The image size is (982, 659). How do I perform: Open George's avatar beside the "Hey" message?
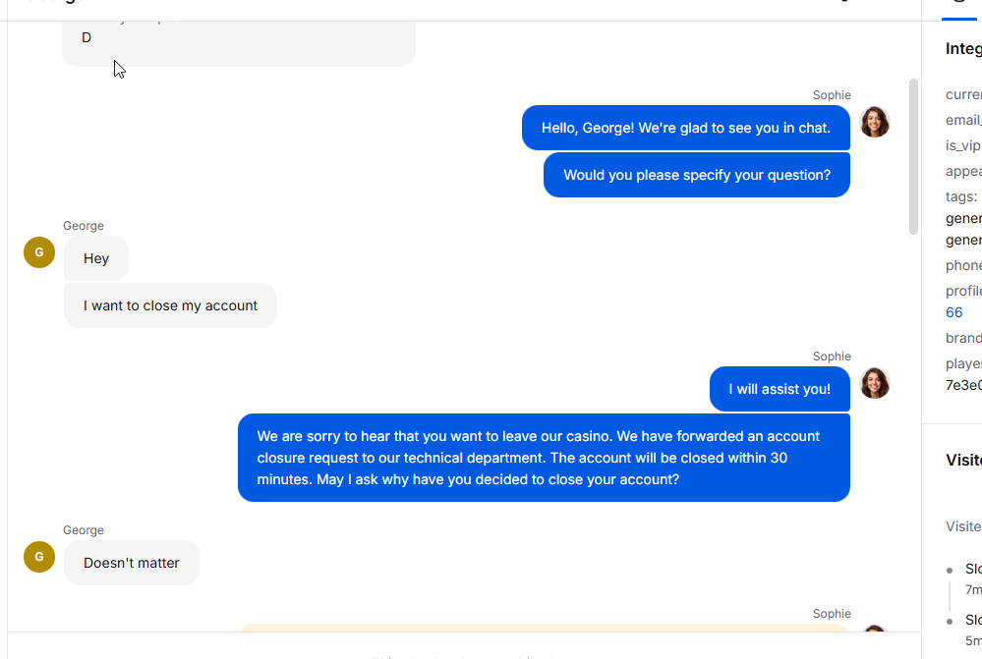click(39, 252)
